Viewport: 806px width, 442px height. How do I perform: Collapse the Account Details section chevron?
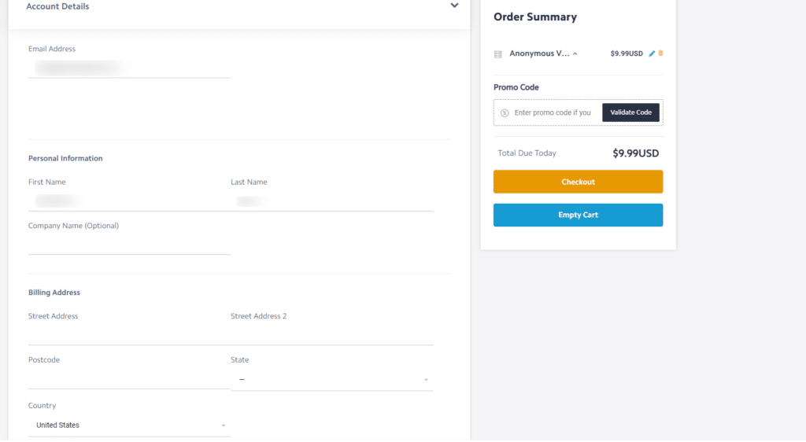pos(454,6)
